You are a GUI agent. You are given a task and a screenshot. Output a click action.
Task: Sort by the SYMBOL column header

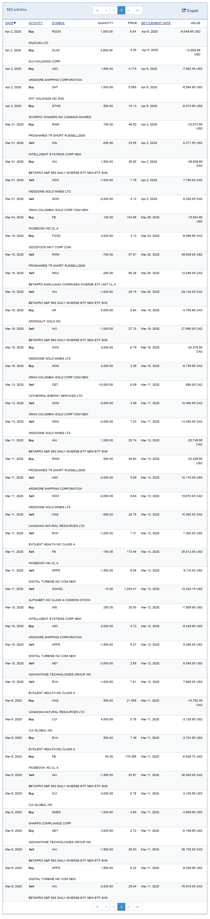(x=58, y=23)
